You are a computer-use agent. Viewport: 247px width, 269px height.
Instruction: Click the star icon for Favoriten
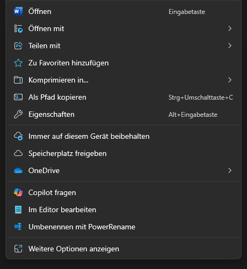point(18,63)
